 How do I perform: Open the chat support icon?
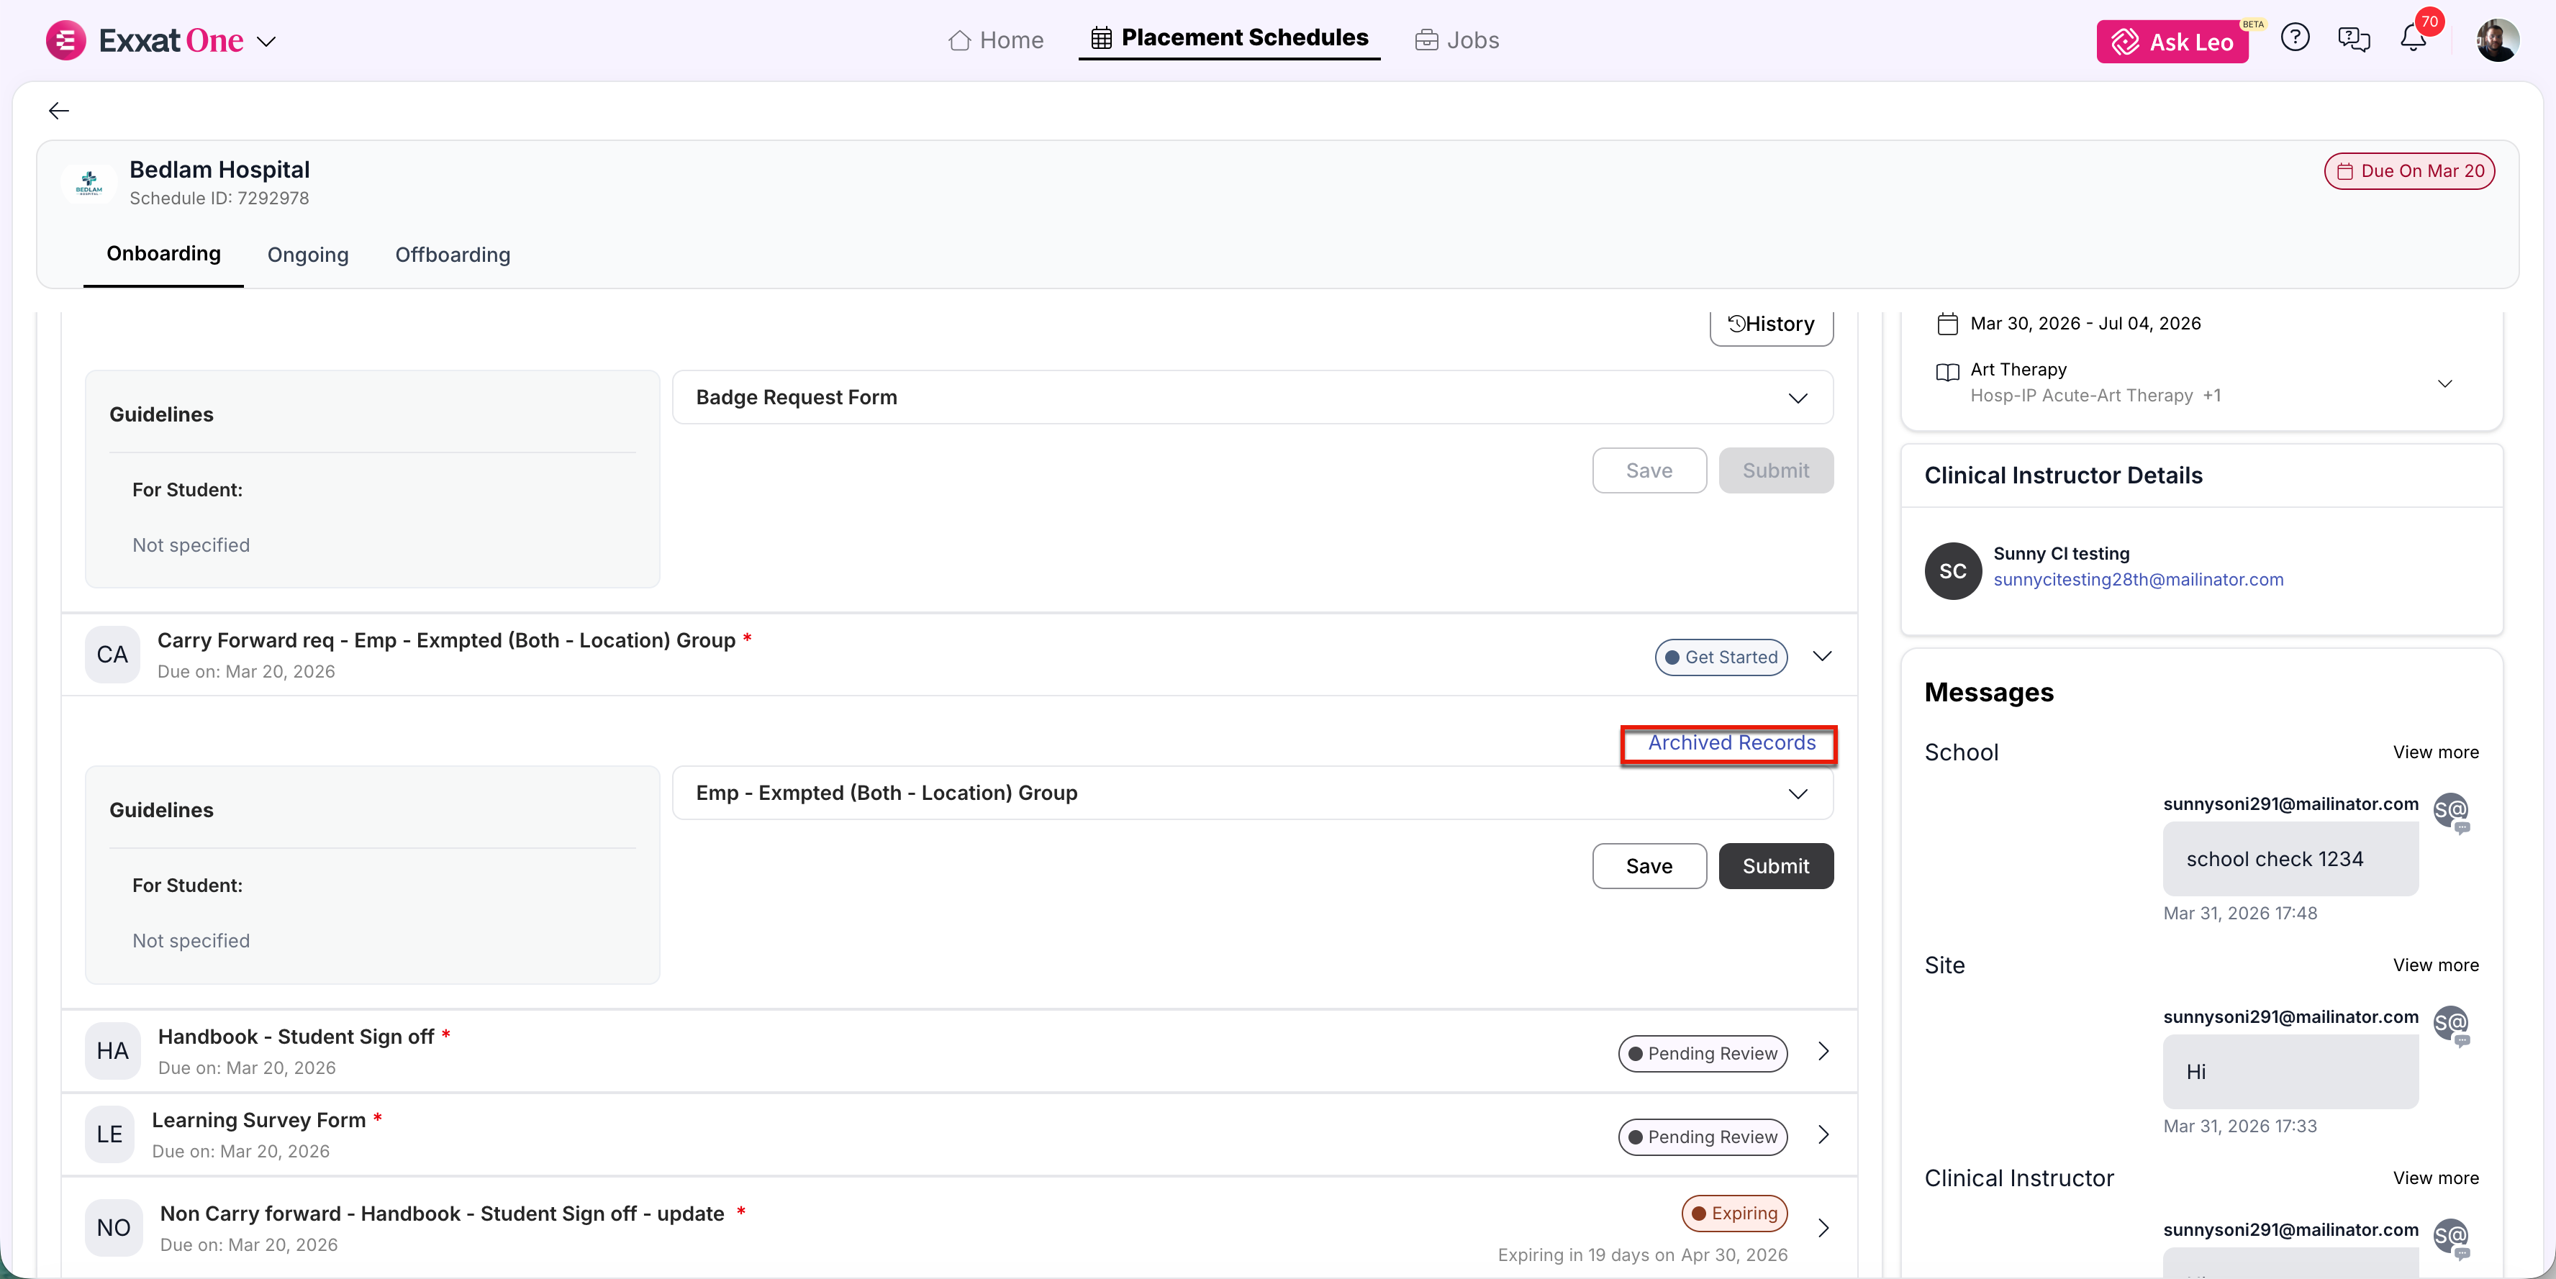(2352, 39)
